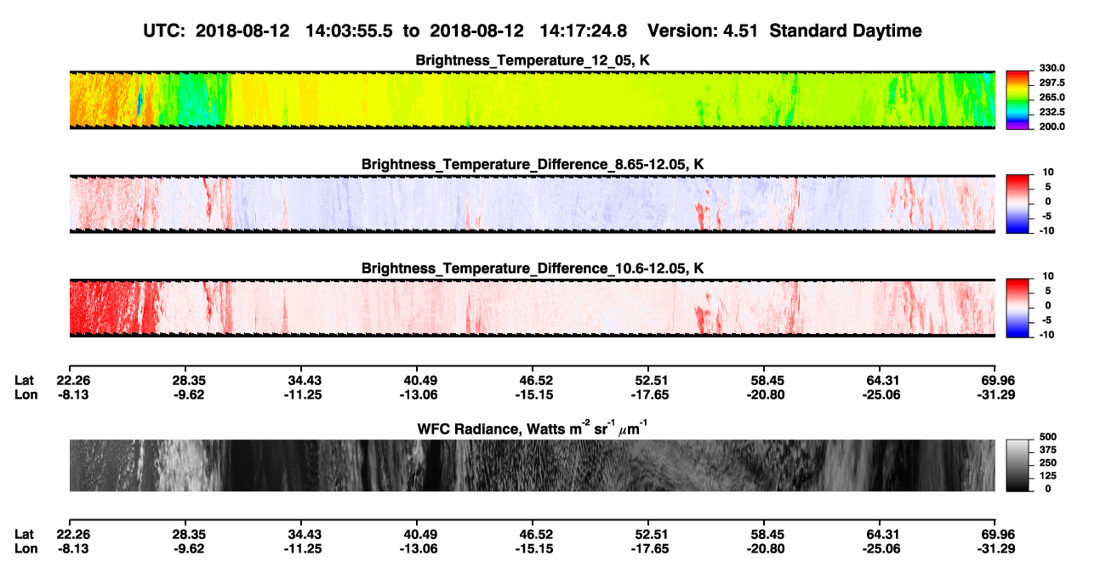Screen dimensions: 1106x567
Task: Click latitude '52.51' on the bottom axis
Action: (x=648, y=535)
